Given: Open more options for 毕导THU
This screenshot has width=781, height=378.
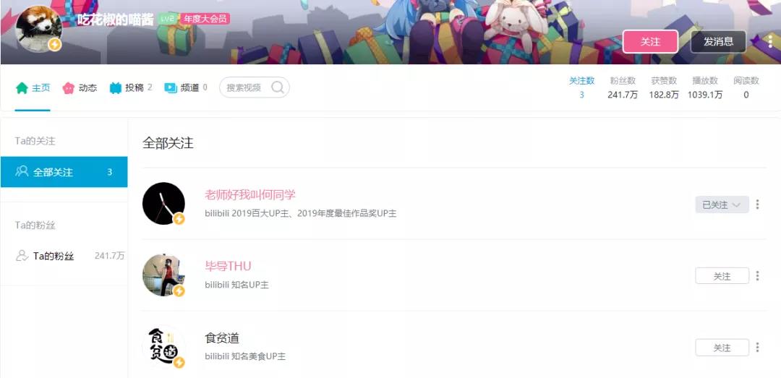Looking at the screenshot, I should pos(758,275).
